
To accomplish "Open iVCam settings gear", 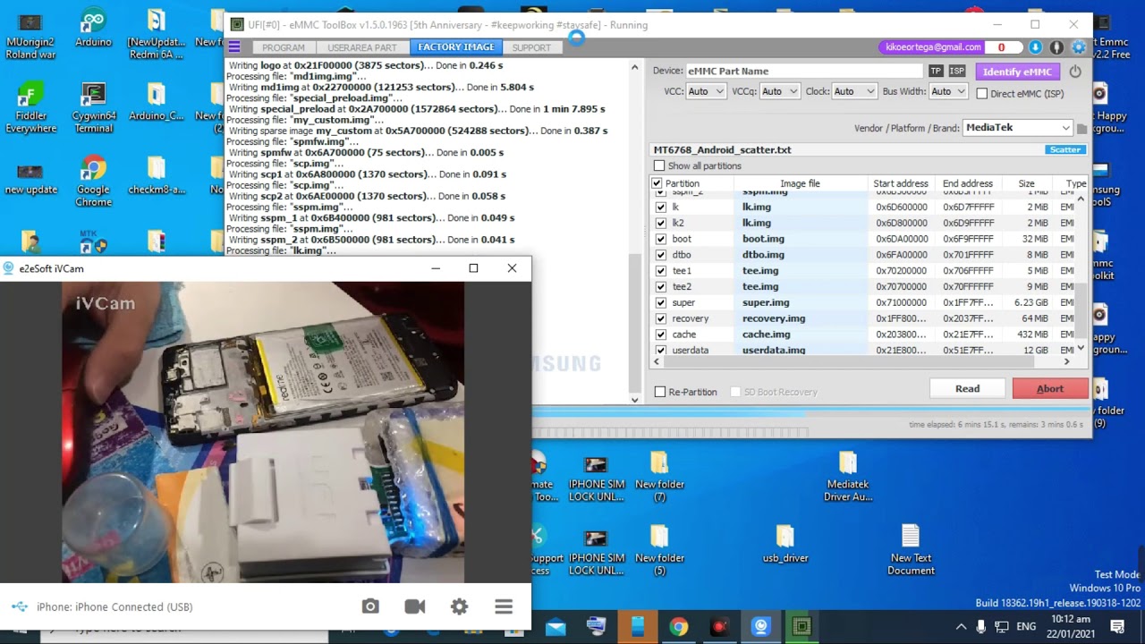I will (459, 606).
